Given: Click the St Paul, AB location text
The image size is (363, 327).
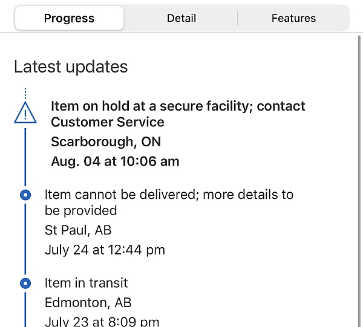Looking at the screenshot, I should 78,230.
